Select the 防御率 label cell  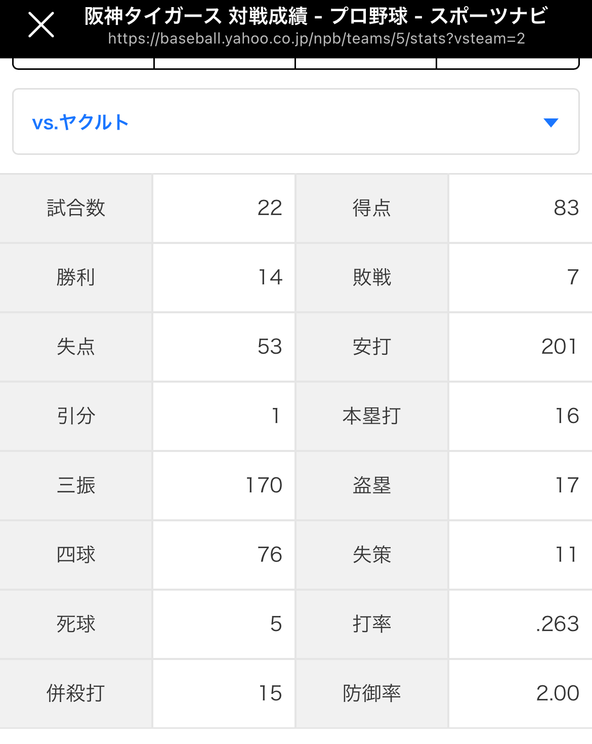[372, 693]
